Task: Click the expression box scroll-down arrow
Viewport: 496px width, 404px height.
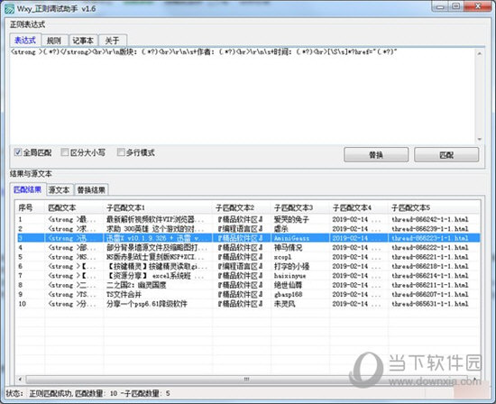Action: (x=480, y=139)
